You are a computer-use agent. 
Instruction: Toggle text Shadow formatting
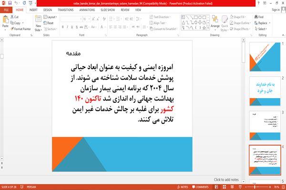point(77,27)
